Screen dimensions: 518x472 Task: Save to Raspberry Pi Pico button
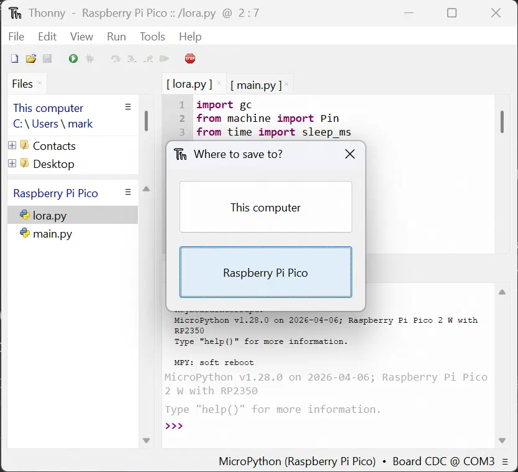tap(266, 272)
